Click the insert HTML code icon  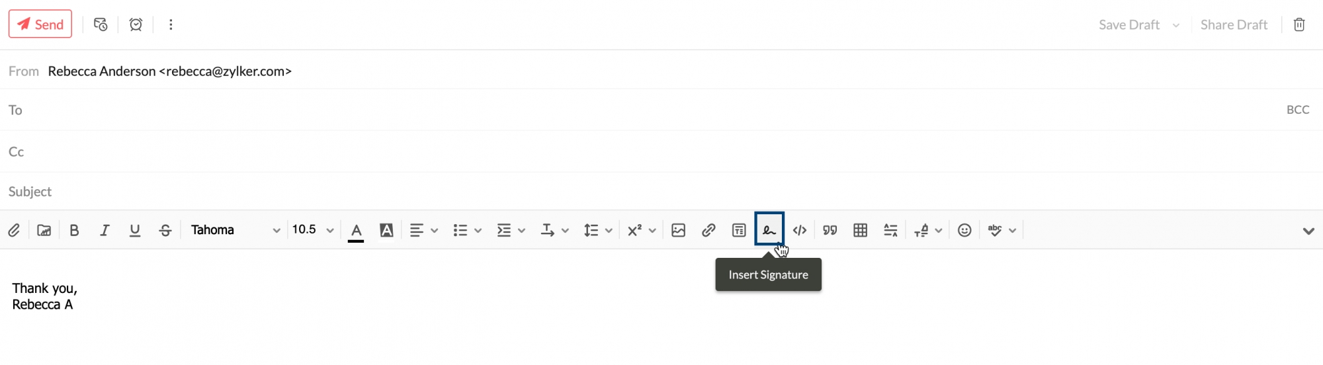pos(799,230)
